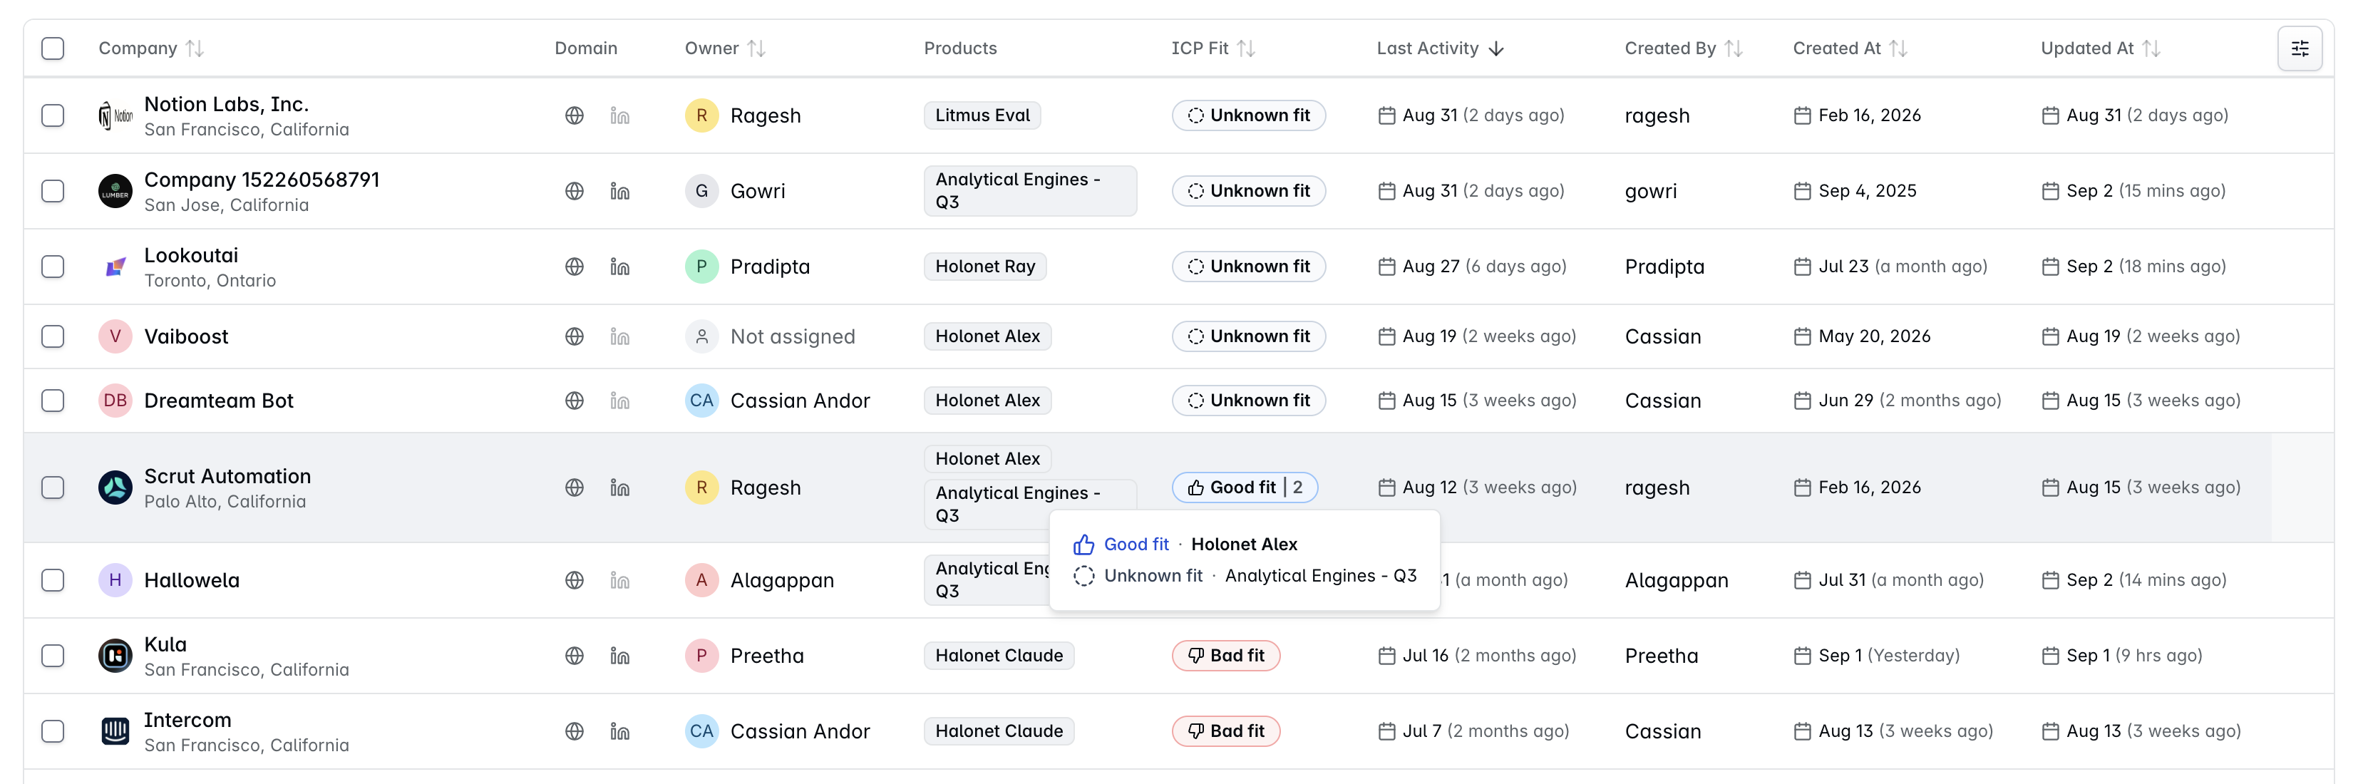Select Unknown fit Analytical Engines popup entry

1245,575
